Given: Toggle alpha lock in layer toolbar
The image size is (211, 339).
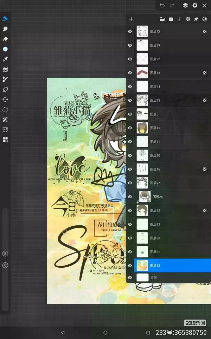Looking at the screenshot, I should pyautogui.click(x=188, y=19).
